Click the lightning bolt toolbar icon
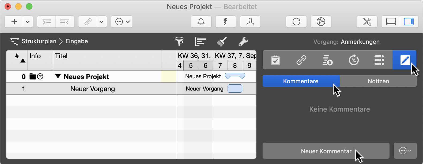This screenshot has width=423, height=164. click(x=225, y=22)
